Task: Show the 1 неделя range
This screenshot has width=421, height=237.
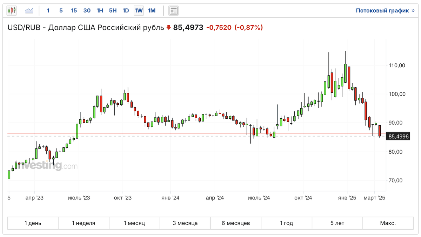Action: [83, 223]
